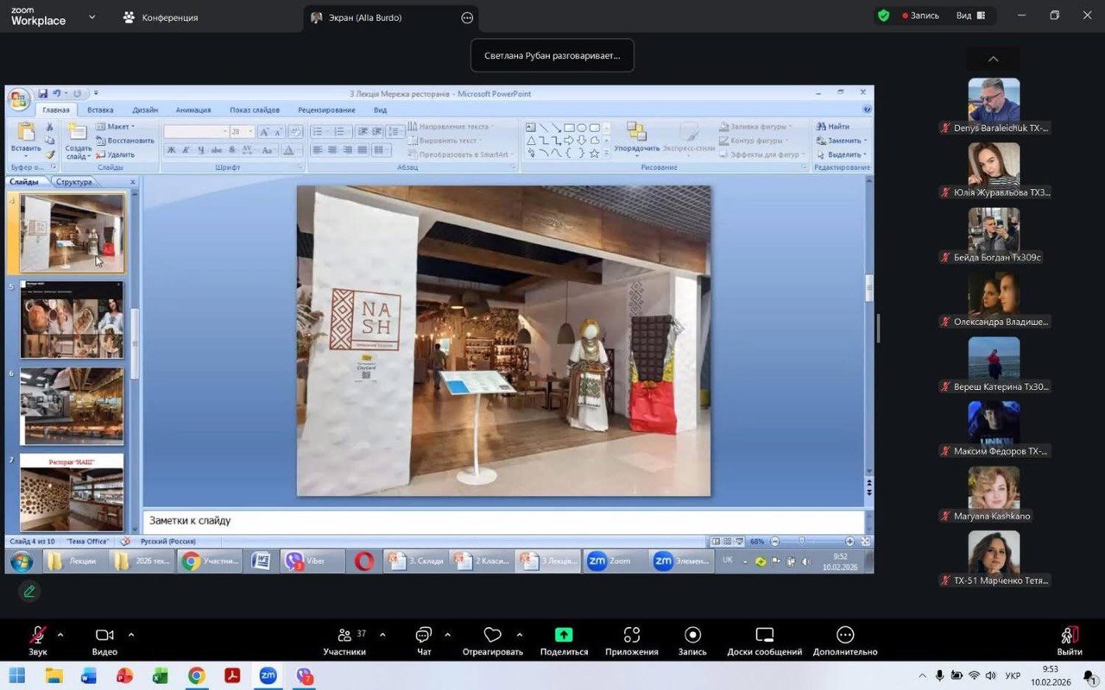Open the Whiteboards icon
Screen dimensions: 1105x690
pos(764,636)
